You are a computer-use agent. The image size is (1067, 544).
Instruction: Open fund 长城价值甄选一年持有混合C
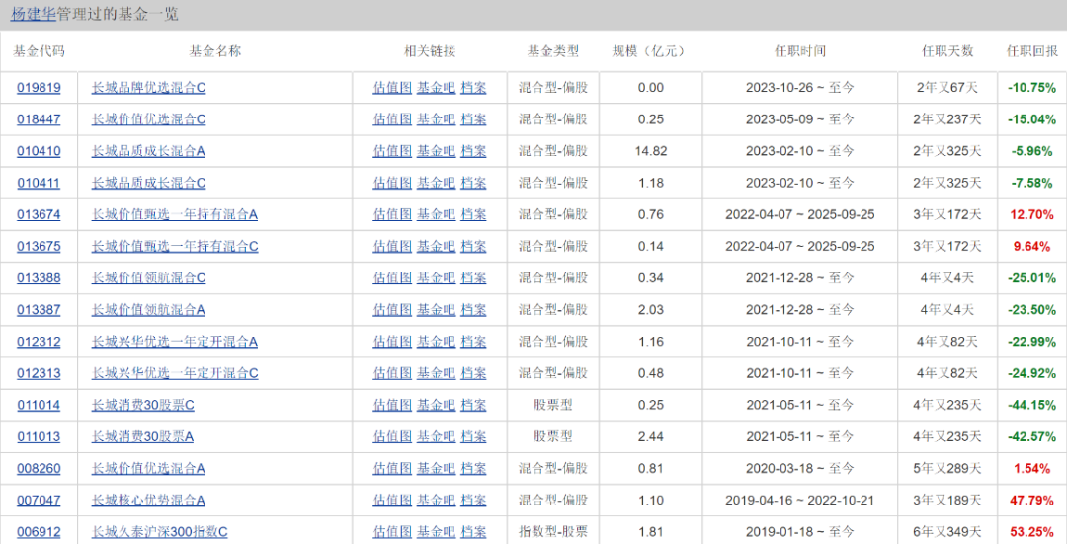coord(175,246)
